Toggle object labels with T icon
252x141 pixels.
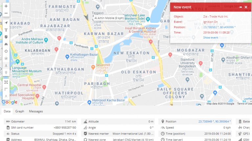(6, 30)
